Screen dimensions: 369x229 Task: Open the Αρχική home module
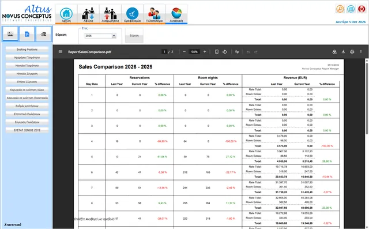point(66,14)
